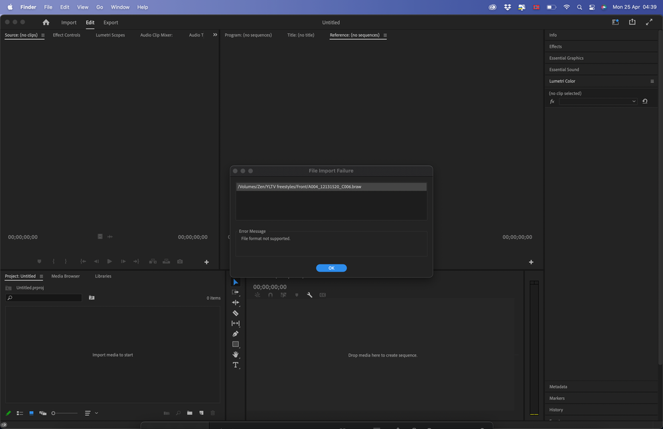Click the Home icon in the header

click(46, 23)
